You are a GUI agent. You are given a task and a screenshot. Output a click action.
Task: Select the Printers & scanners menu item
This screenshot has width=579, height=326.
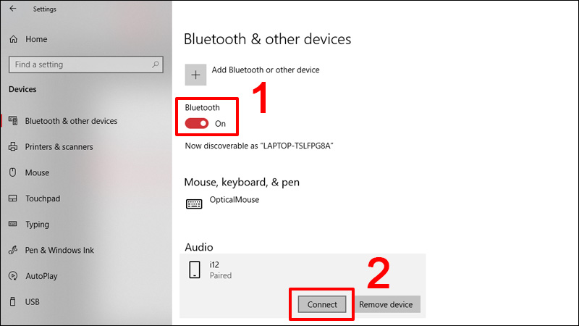pos(59,147)
